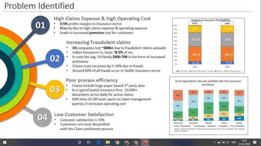Open Task View in taskbar

[89, 142]
